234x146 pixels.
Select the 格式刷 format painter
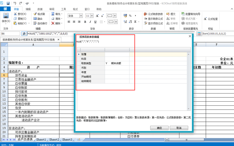[39, 14]
